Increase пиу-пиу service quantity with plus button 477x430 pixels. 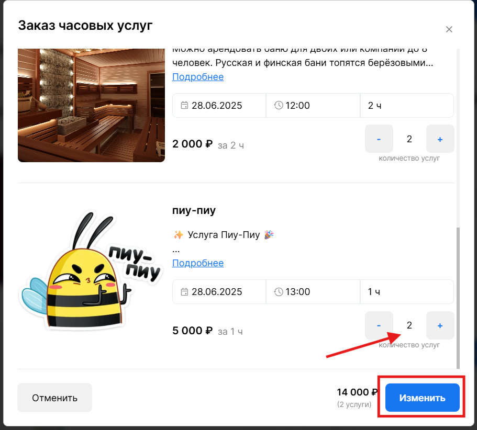point(440,325)
